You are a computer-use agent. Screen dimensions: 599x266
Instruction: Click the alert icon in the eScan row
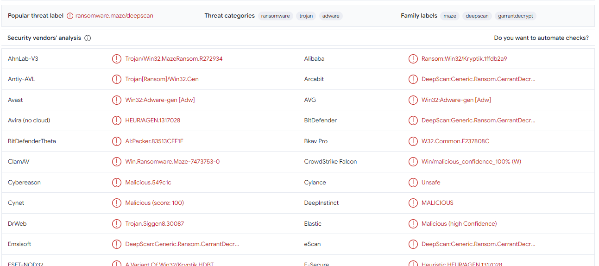pyautogui.click(x=413, y=244)
